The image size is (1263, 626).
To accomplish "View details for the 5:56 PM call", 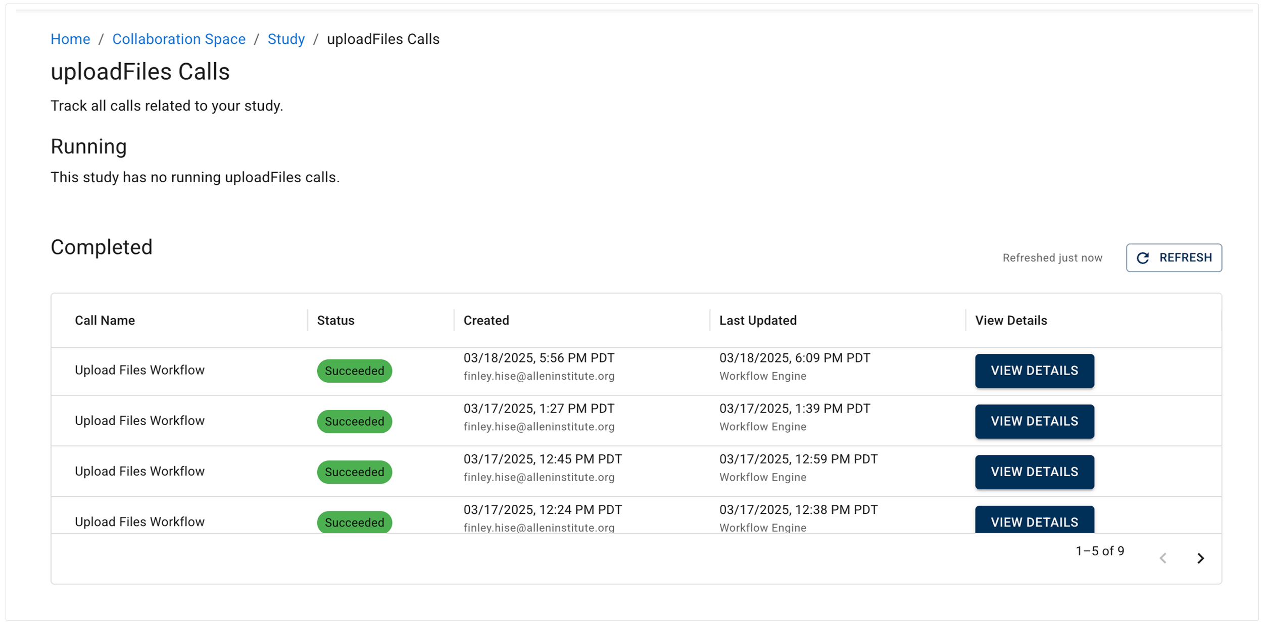I will click(x=1034, y=371).
